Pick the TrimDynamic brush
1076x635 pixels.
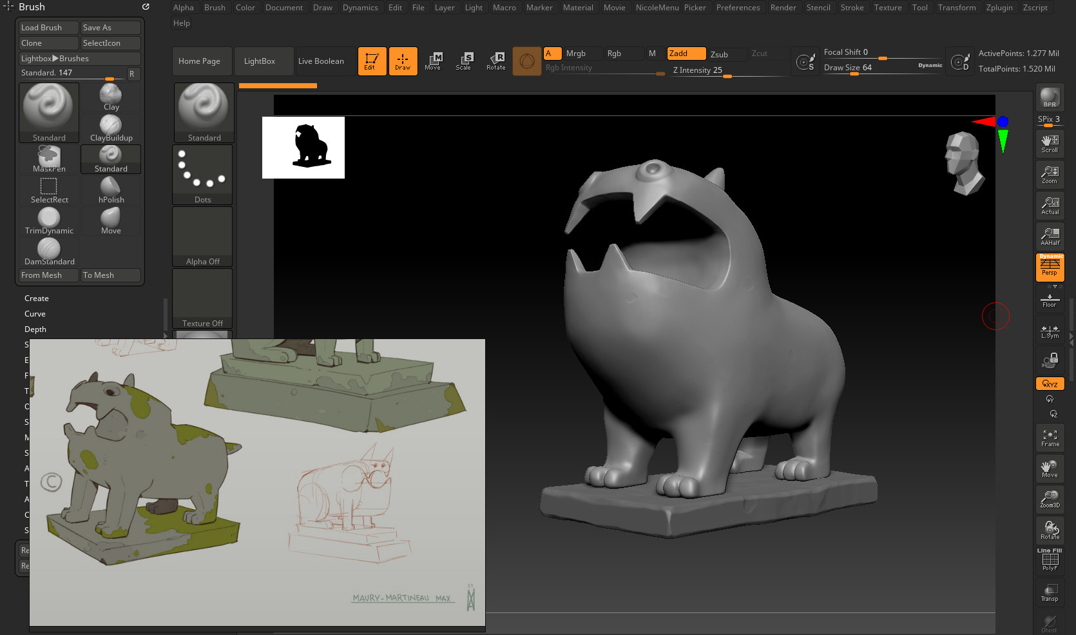pos(49,220)
